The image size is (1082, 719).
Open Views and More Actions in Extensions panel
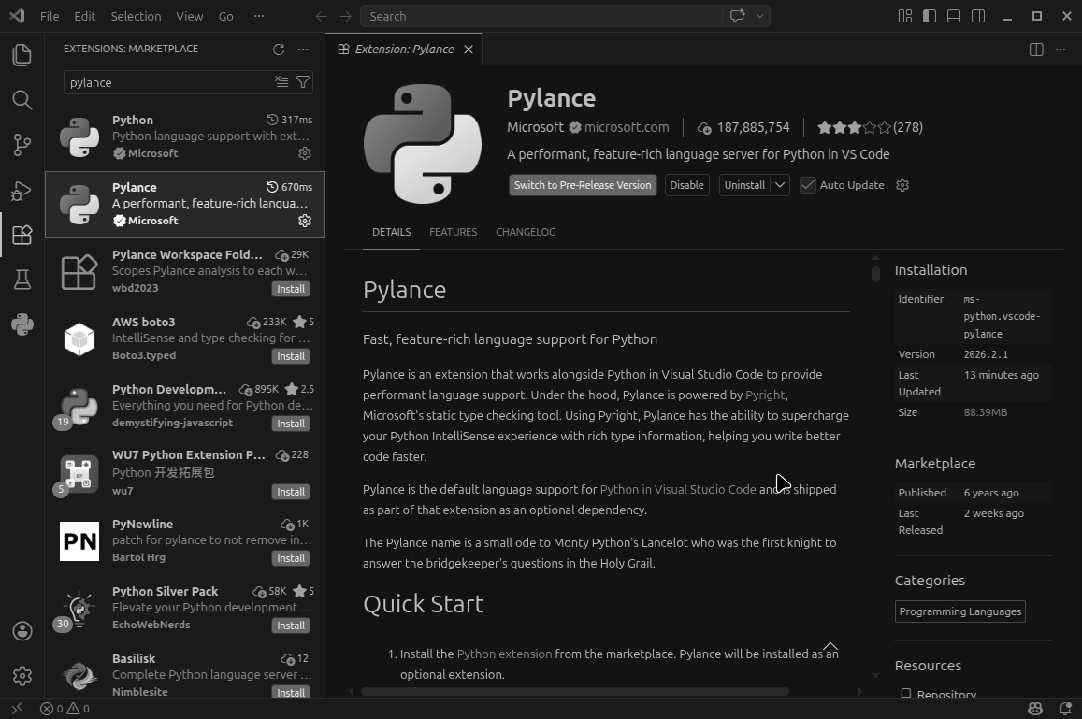[x=303, y=49]
